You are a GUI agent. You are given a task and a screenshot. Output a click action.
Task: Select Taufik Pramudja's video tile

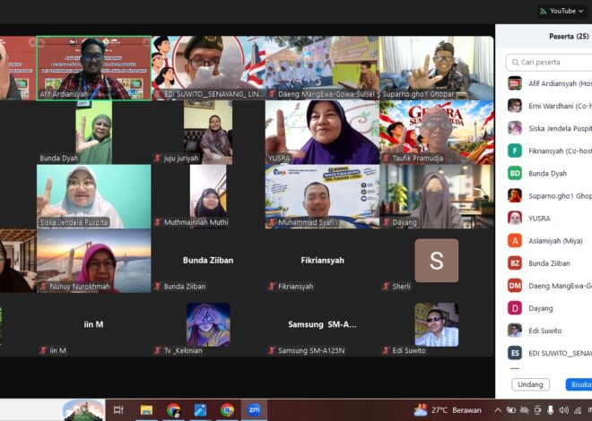tap(437, 133)
